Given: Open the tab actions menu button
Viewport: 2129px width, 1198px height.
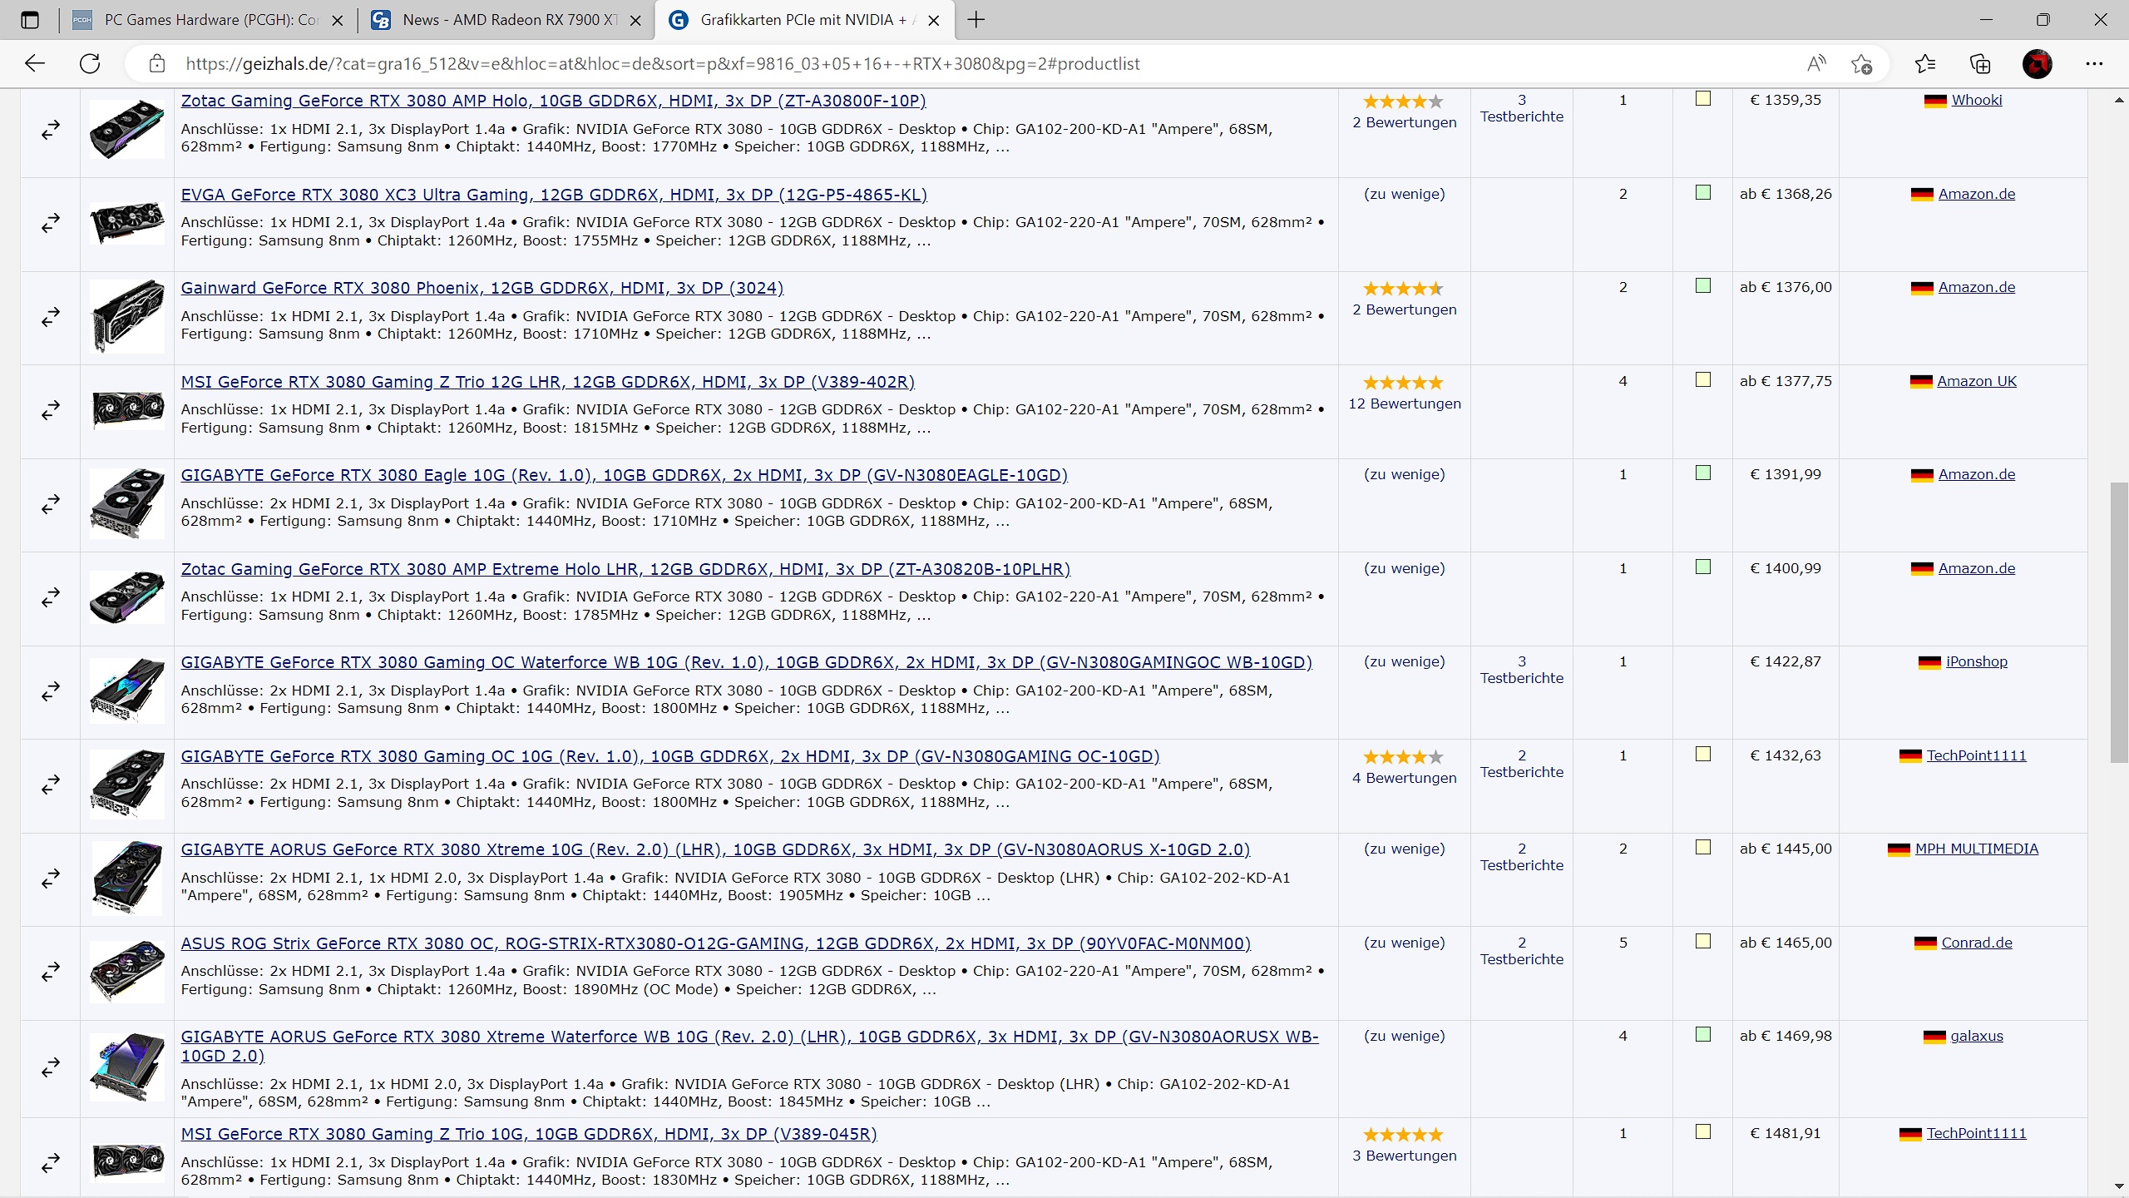Looking at the screenshot, I should click(30, 20).
